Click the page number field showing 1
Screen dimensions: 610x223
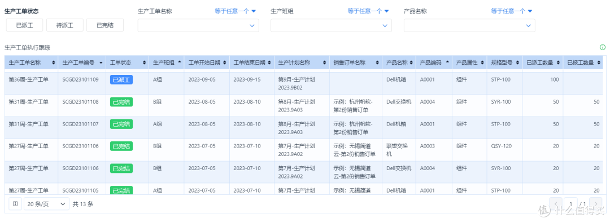(570, 203)
